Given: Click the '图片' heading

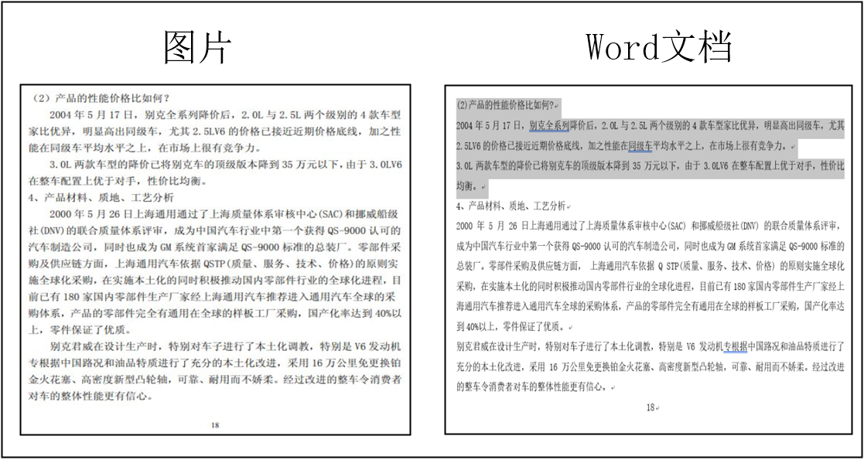Looking at the screenshot, I should tap(196, 47).
